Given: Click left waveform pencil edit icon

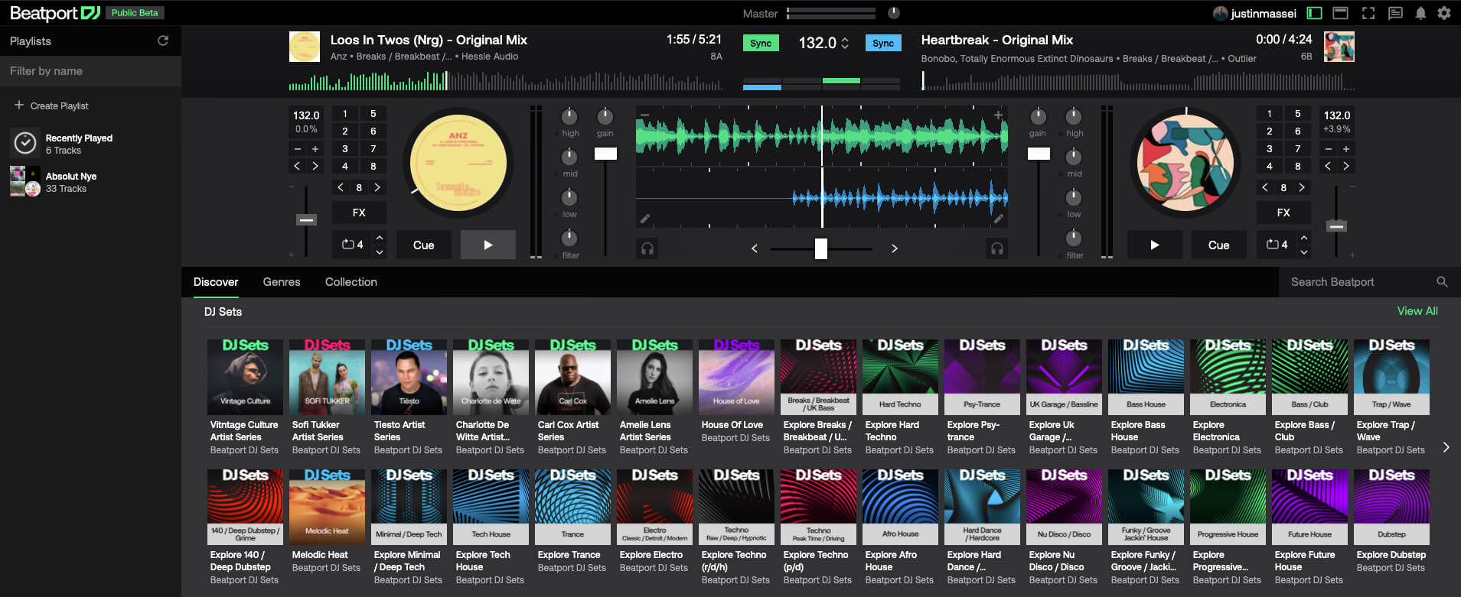Looking at the screenshot, I should coord(645,219).
